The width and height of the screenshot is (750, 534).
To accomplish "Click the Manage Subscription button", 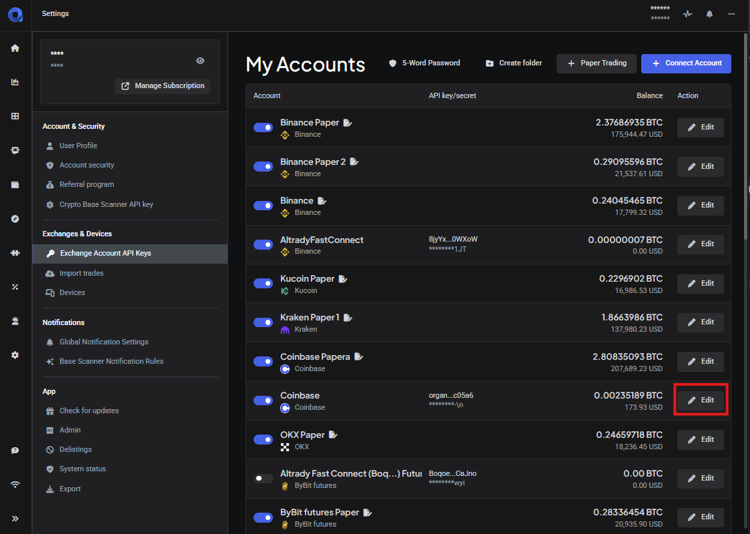I will (x=163, y=86).
